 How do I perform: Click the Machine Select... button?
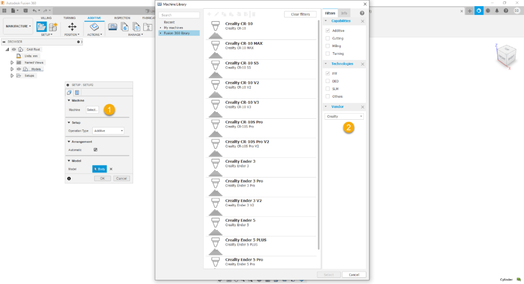point(92,110)
